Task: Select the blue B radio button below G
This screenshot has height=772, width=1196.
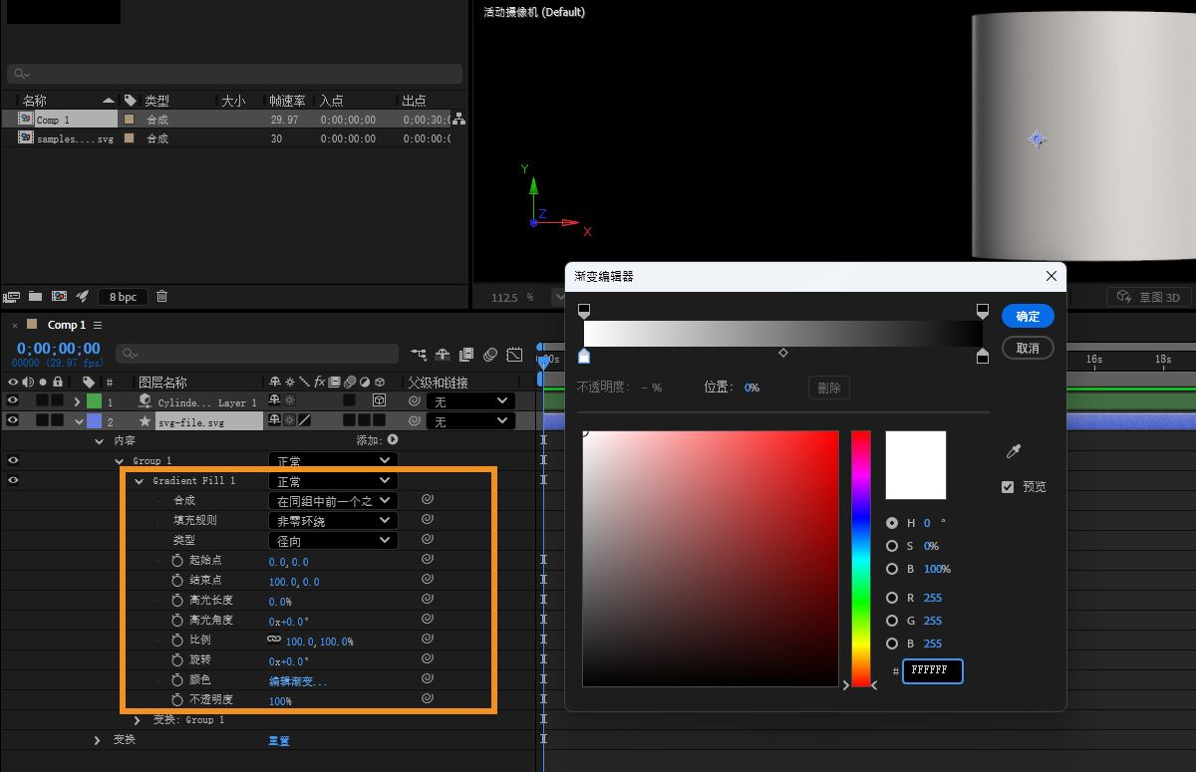Action: click(892, 643)
